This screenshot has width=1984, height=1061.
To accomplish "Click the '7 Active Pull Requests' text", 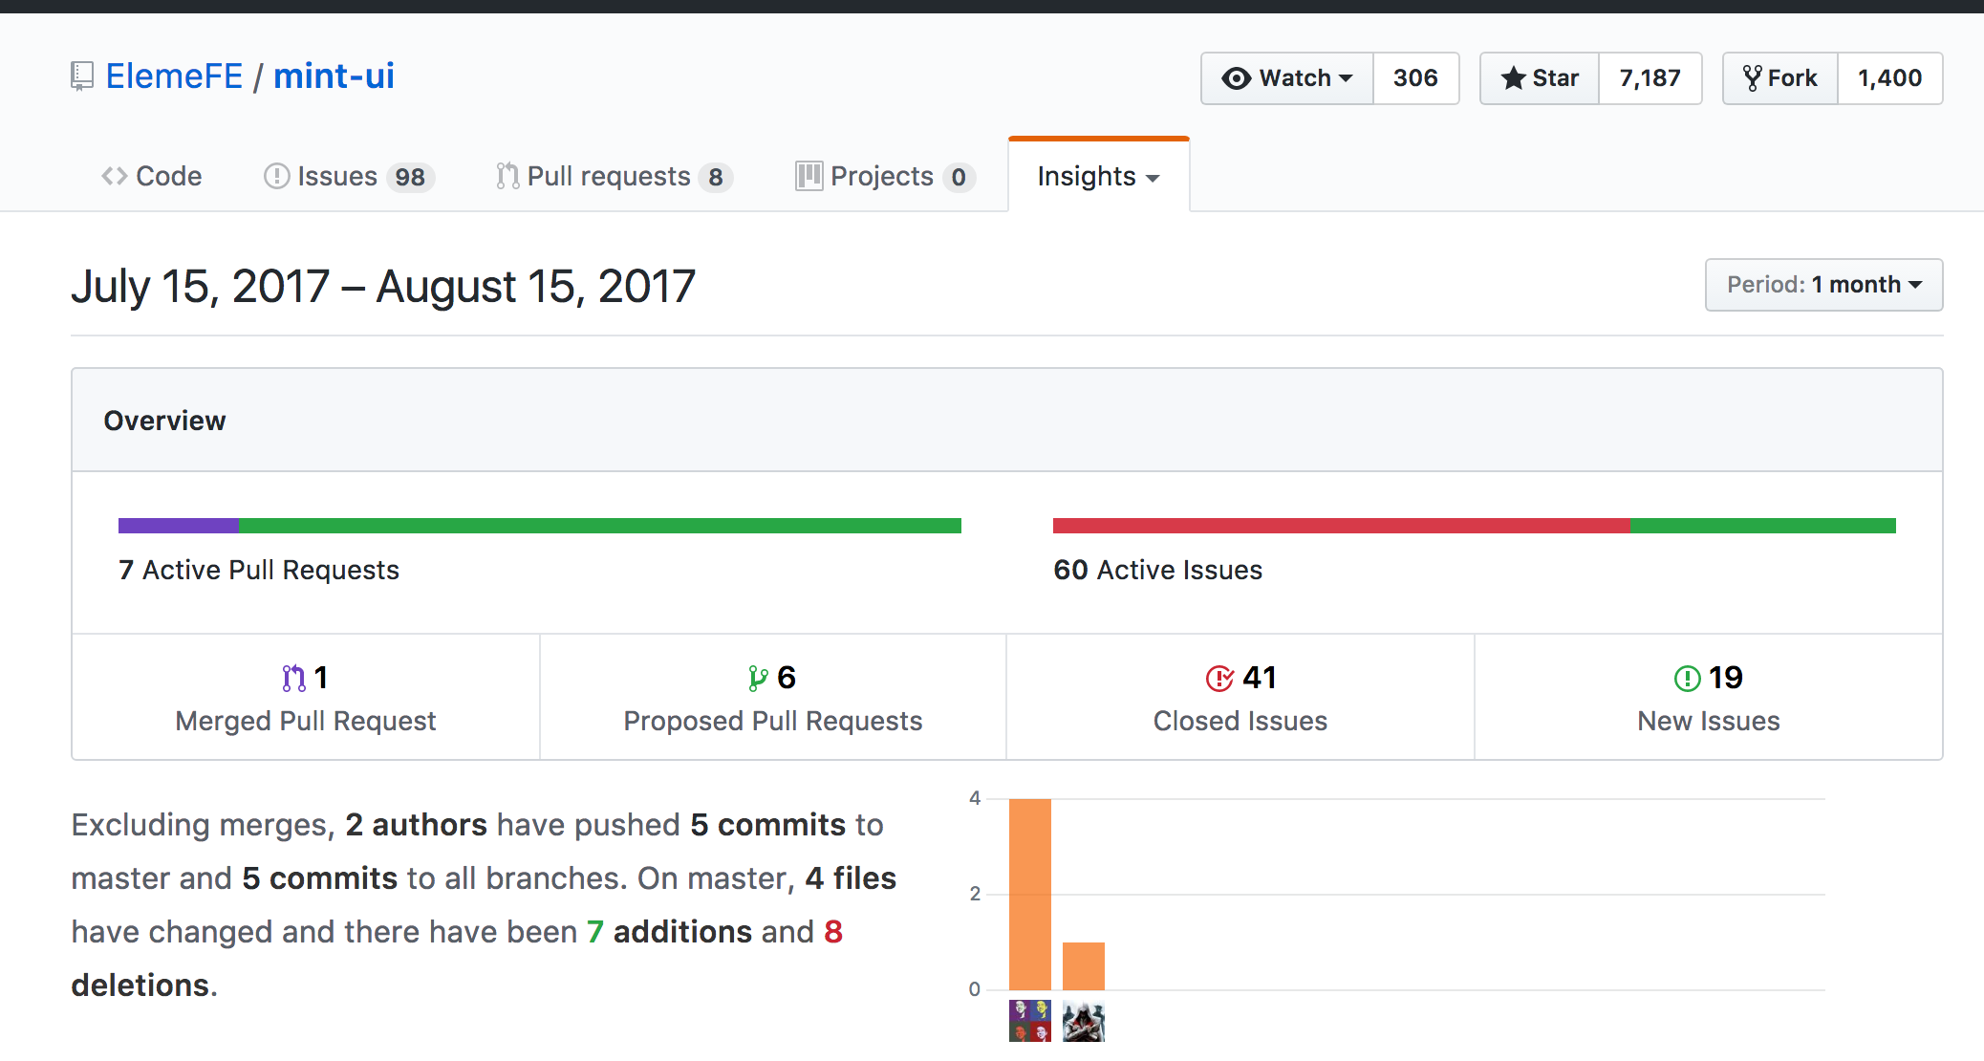I will pos(259,570).
